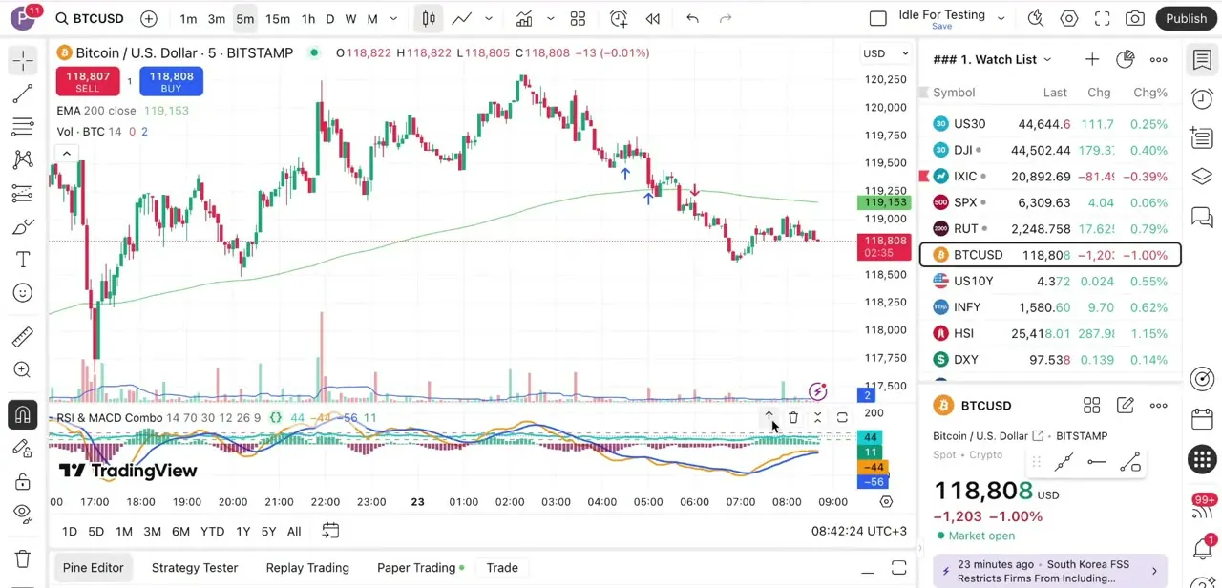The height and width of the screenshot is (588, 1222).
Task: Click the blue BUY 118,808 button
Action: tap(171, 81)
